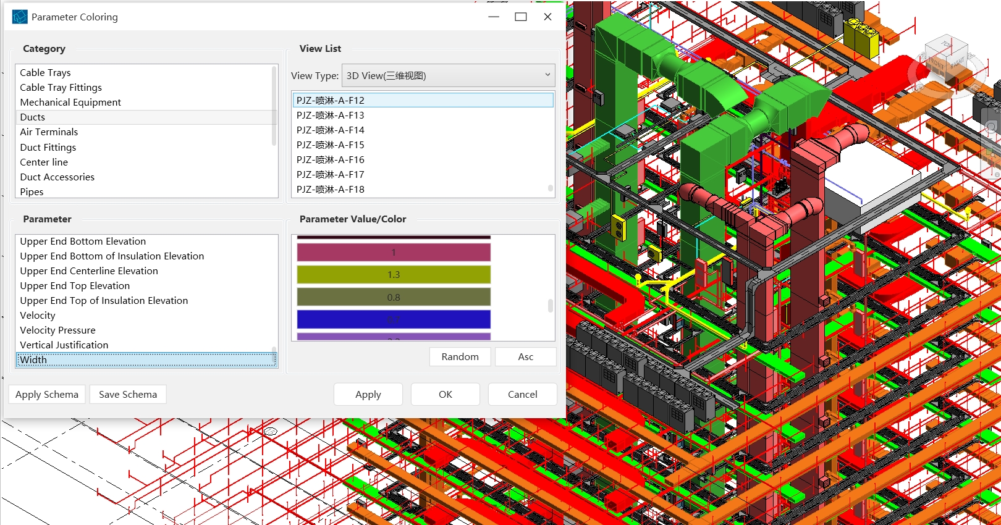
Task: Click the RIGHT face of the ViewCube
Action: 957,62
